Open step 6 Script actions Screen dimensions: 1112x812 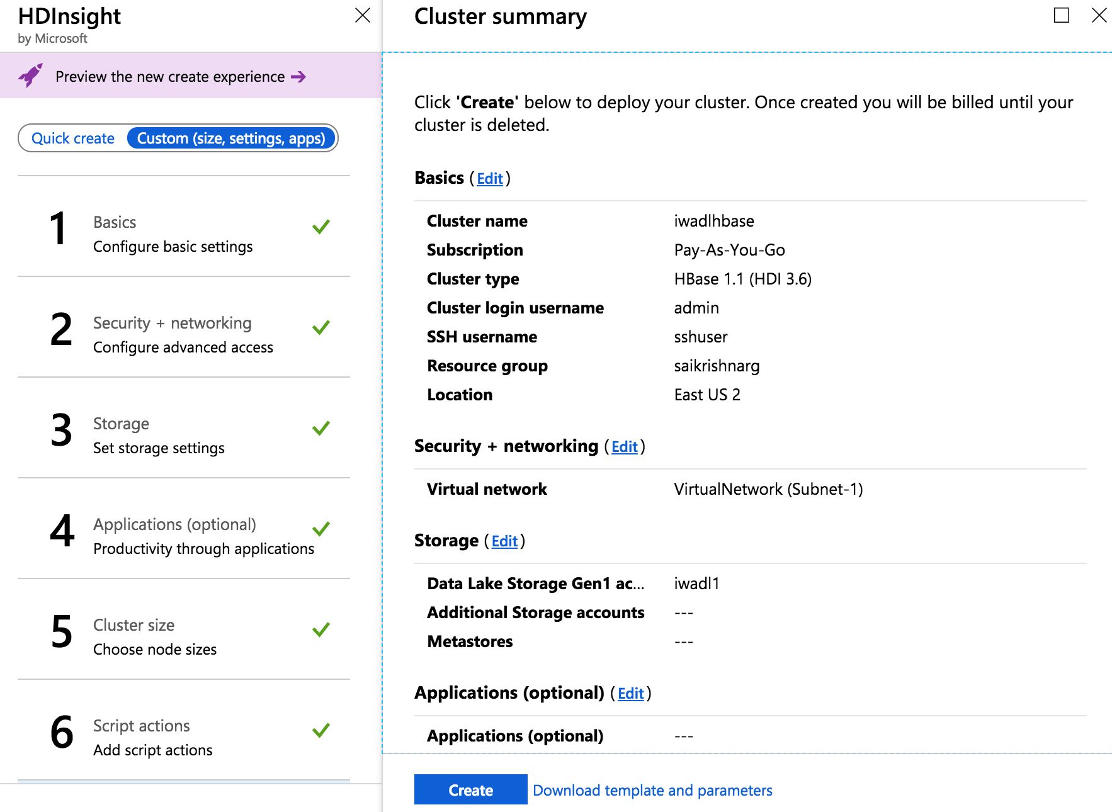coord(184,730)
